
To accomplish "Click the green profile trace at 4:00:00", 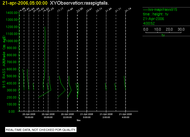I will [x=125, y=83].
